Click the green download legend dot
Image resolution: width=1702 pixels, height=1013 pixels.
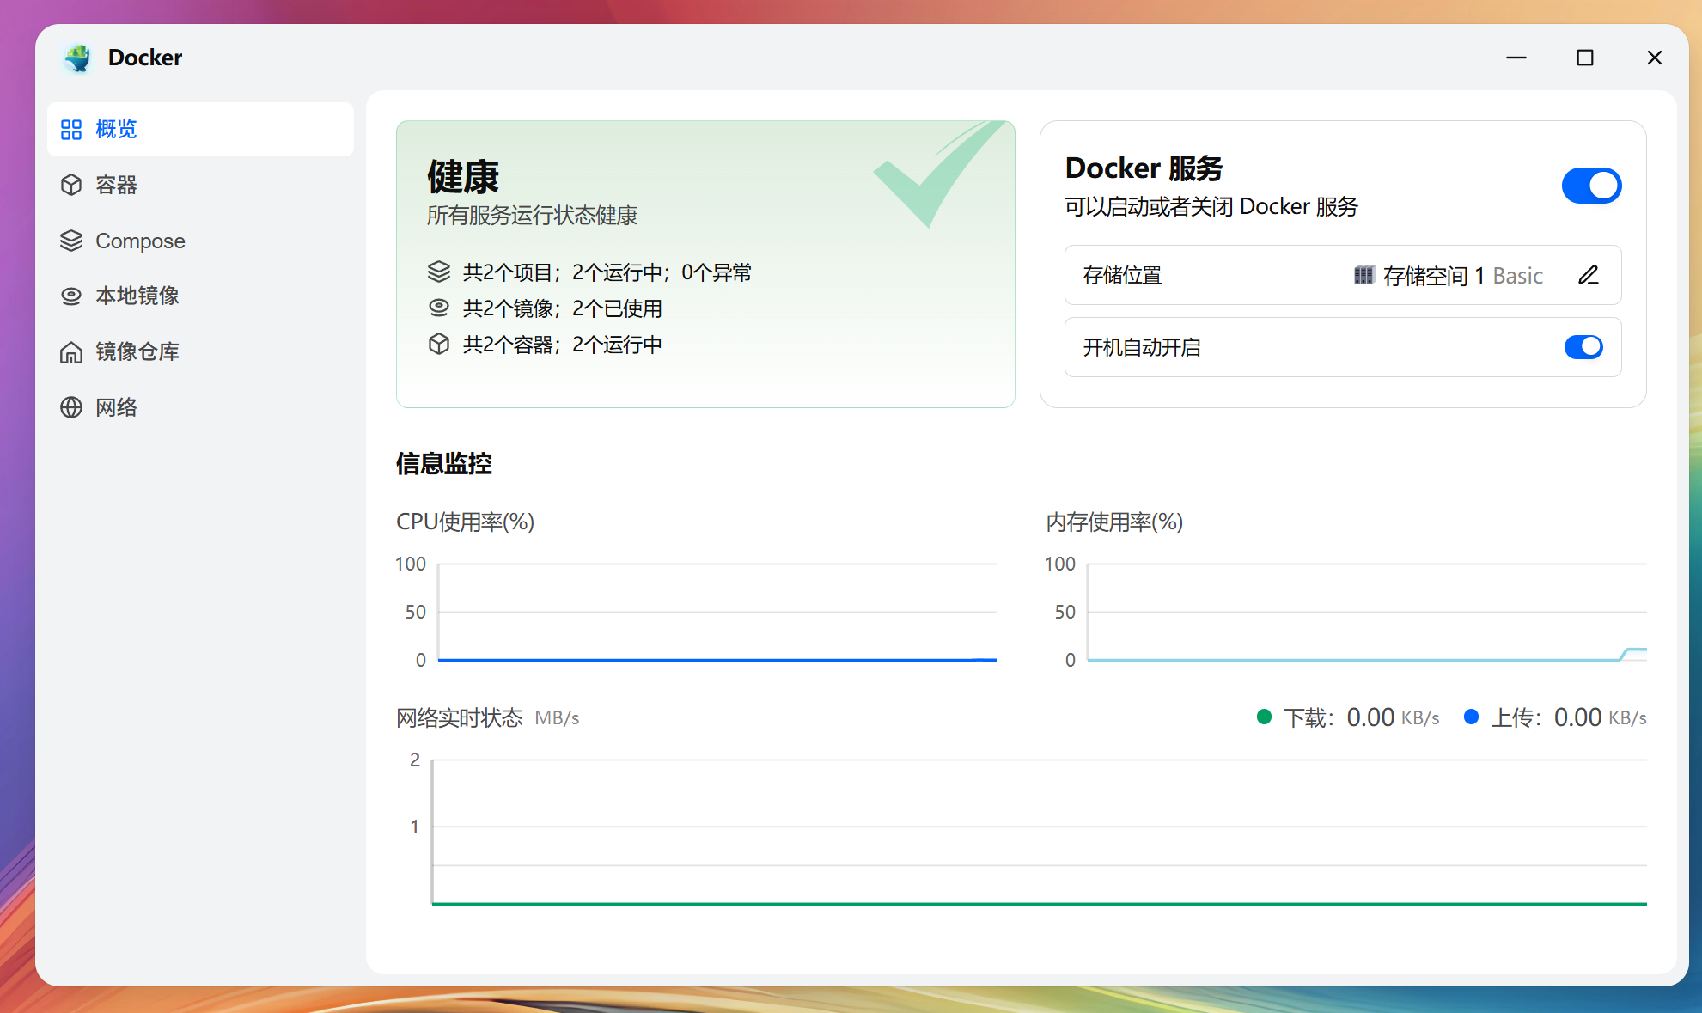coord(1264,717)
